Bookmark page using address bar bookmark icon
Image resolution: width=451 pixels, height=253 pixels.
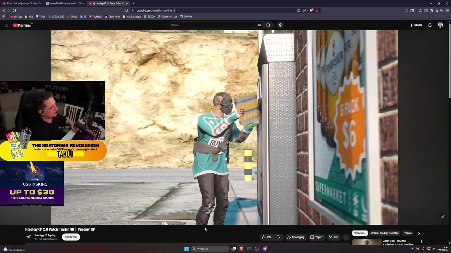(x=126, y=11)
